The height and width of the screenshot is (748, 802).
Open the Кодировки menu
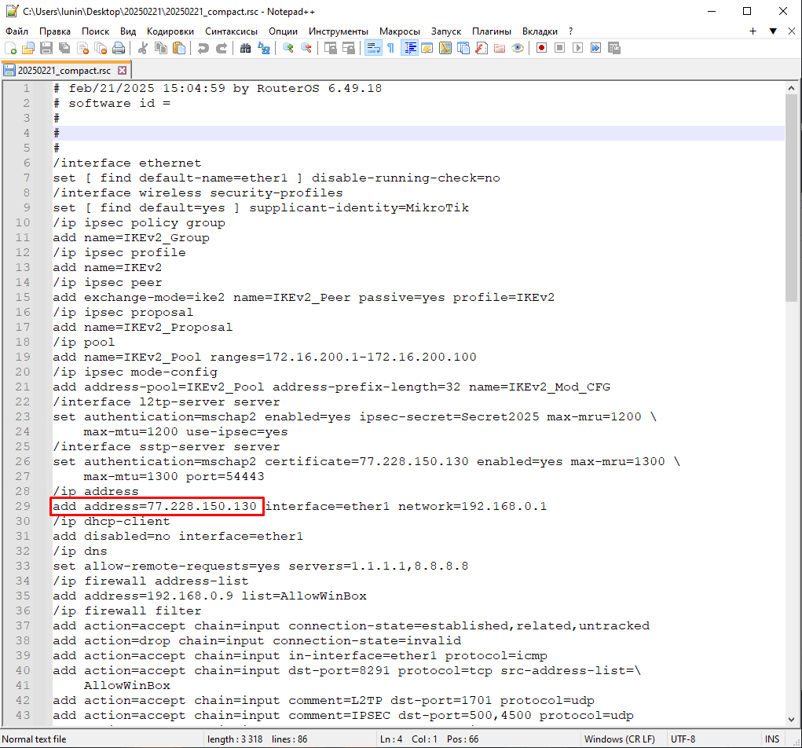point(170,31)
